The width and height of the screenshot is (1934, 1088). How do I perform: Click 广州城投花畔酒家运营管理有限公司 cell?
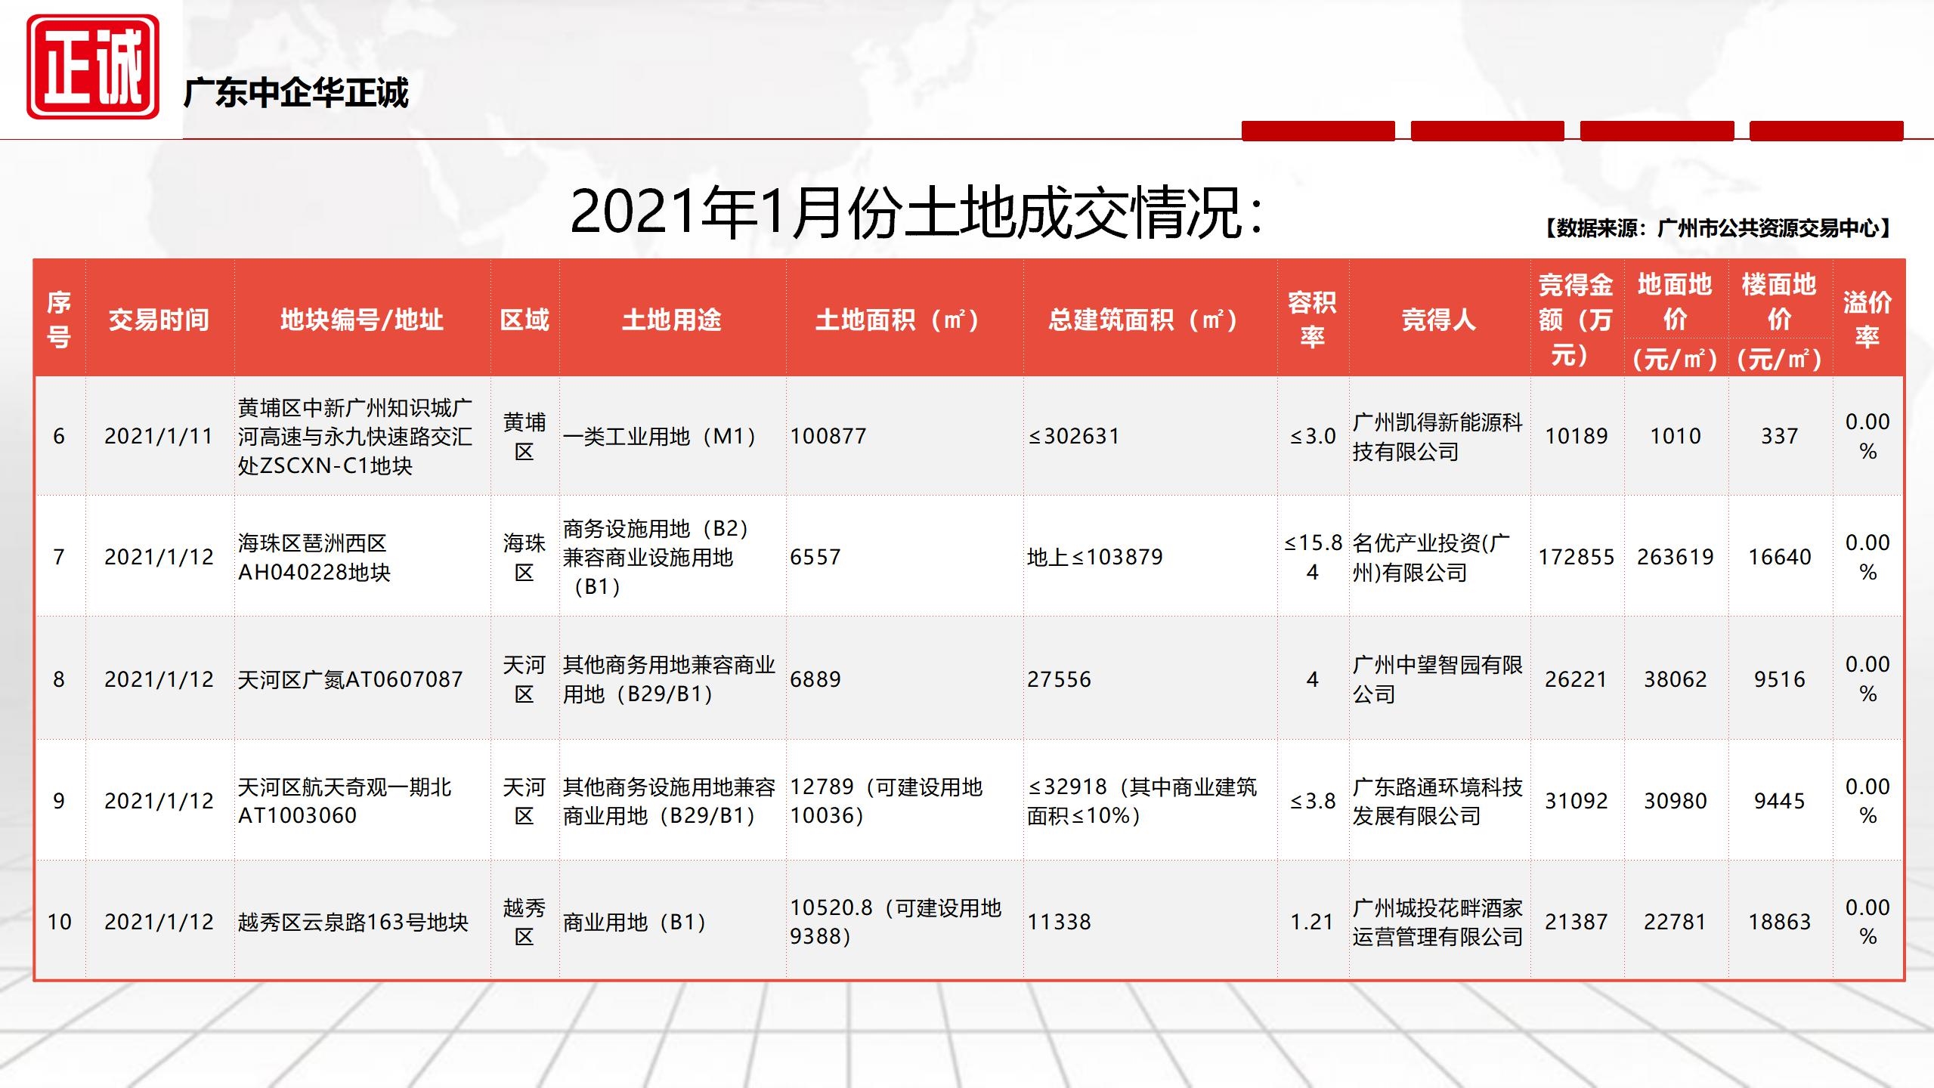[x=1437, y=923]
